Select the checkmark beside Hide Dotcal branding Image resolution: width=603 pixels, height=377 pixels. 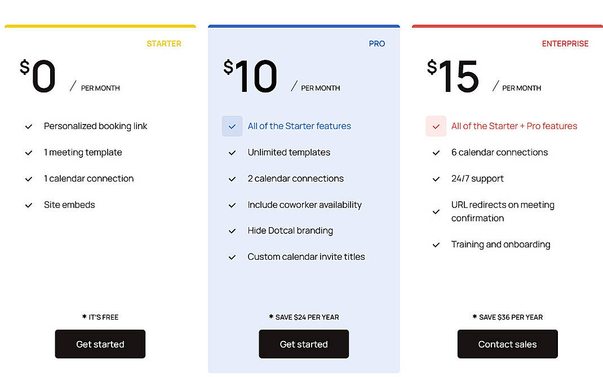232,231
